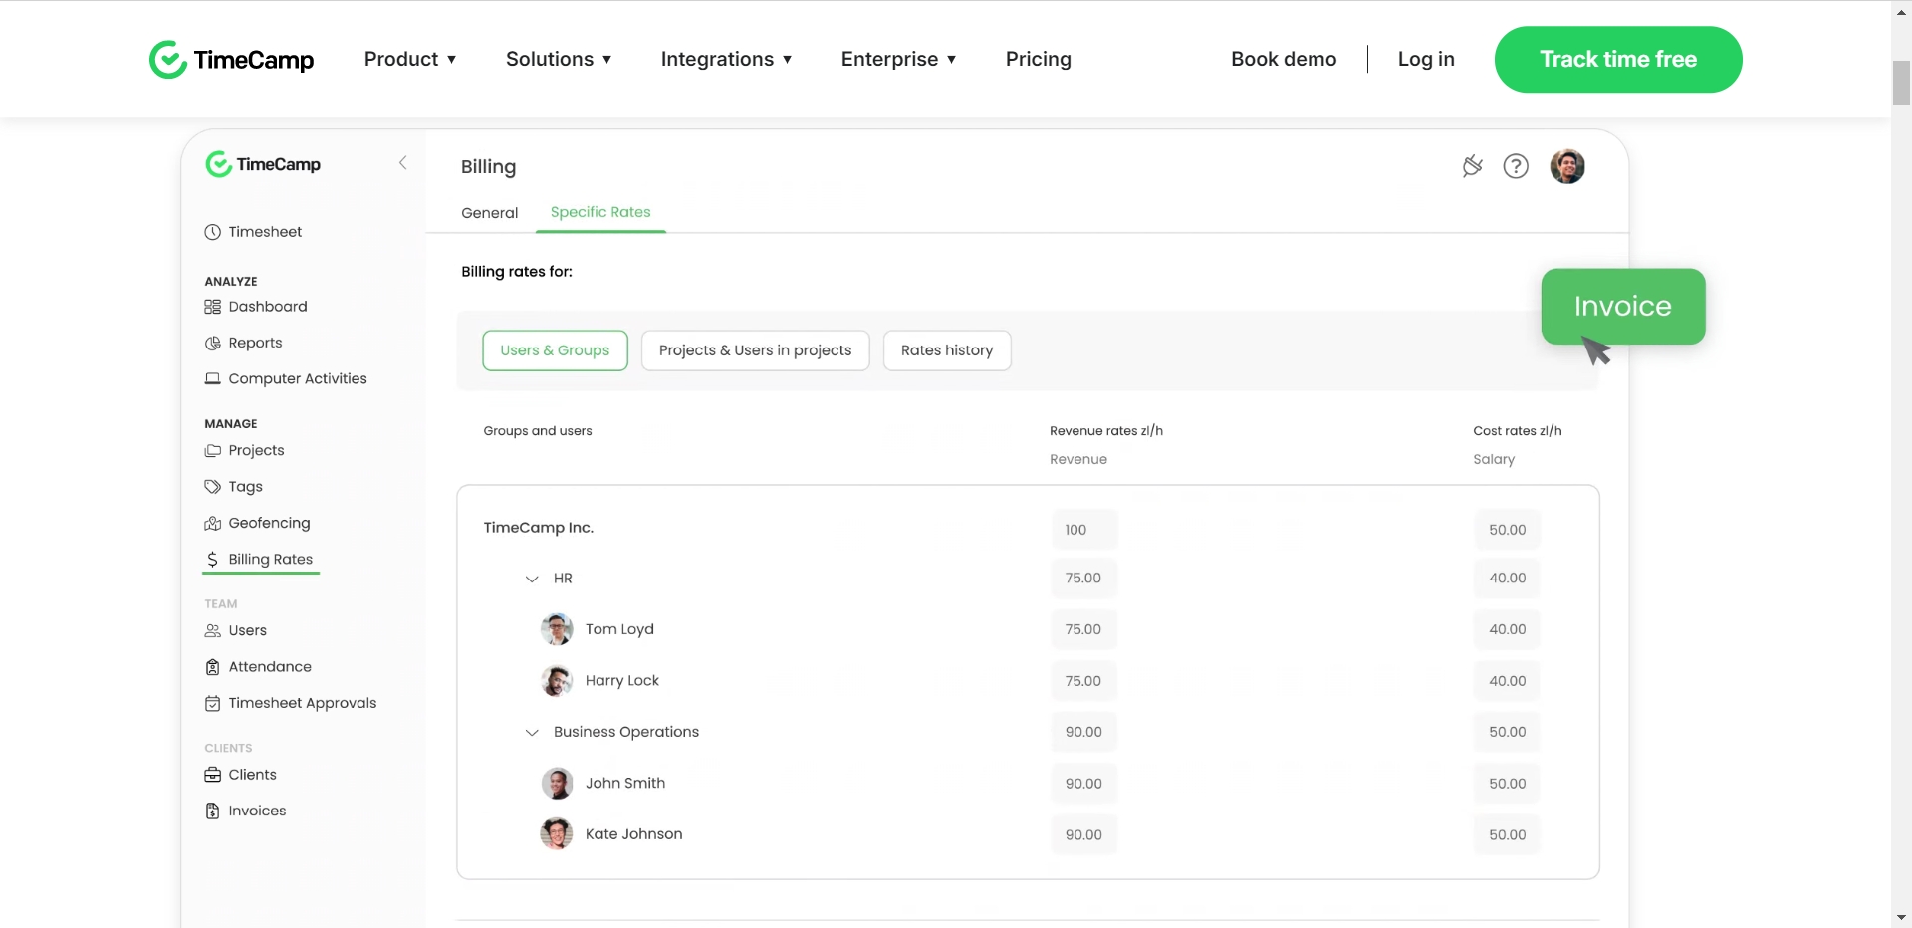
Task: Open the Product dropdown menu
Action: coord(410,59)
